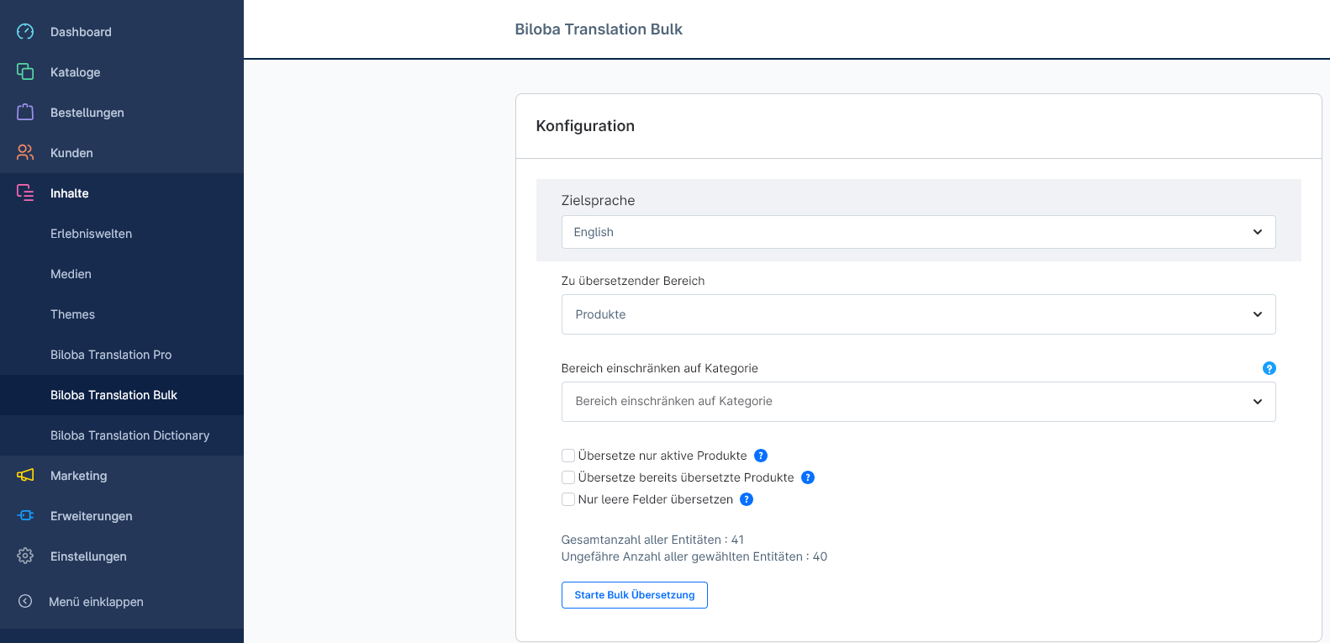Show help for Nur leere Felder übersetzen
Viewport: 1330px width, 643px height.
click(x=747, y=499)
